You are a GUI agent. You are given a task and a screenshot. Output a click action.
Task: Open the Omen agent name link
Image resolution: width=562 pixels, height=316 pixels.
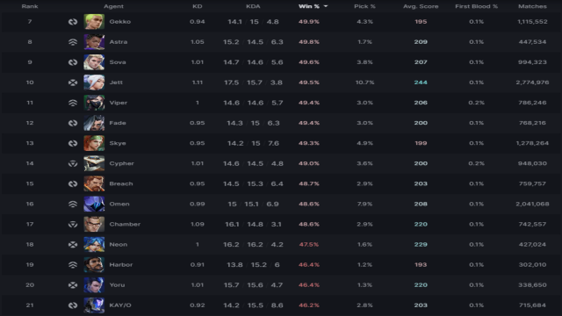[x=119, y=204]
